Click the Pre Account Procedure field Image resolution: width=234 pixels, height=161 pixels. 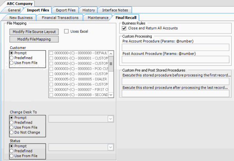pos(175,47)
